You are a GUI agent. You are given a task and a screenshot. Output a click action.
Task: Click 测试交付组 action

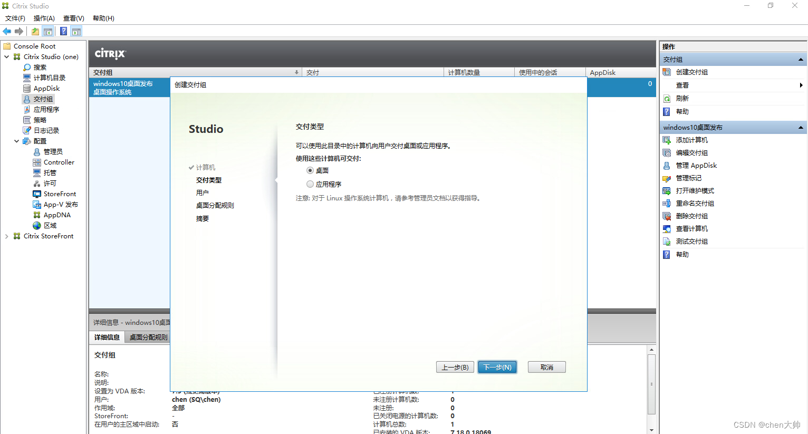[x=692, y=242]
